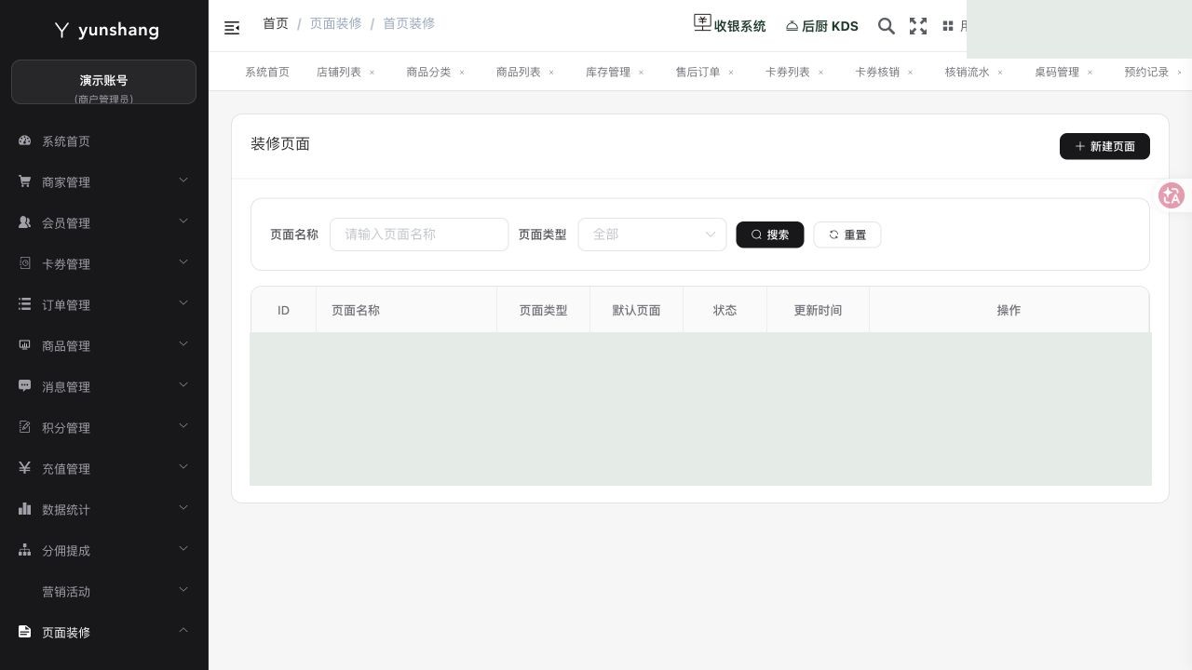
Task: Open the 后厨 KDS link
Action: point(821,26)
